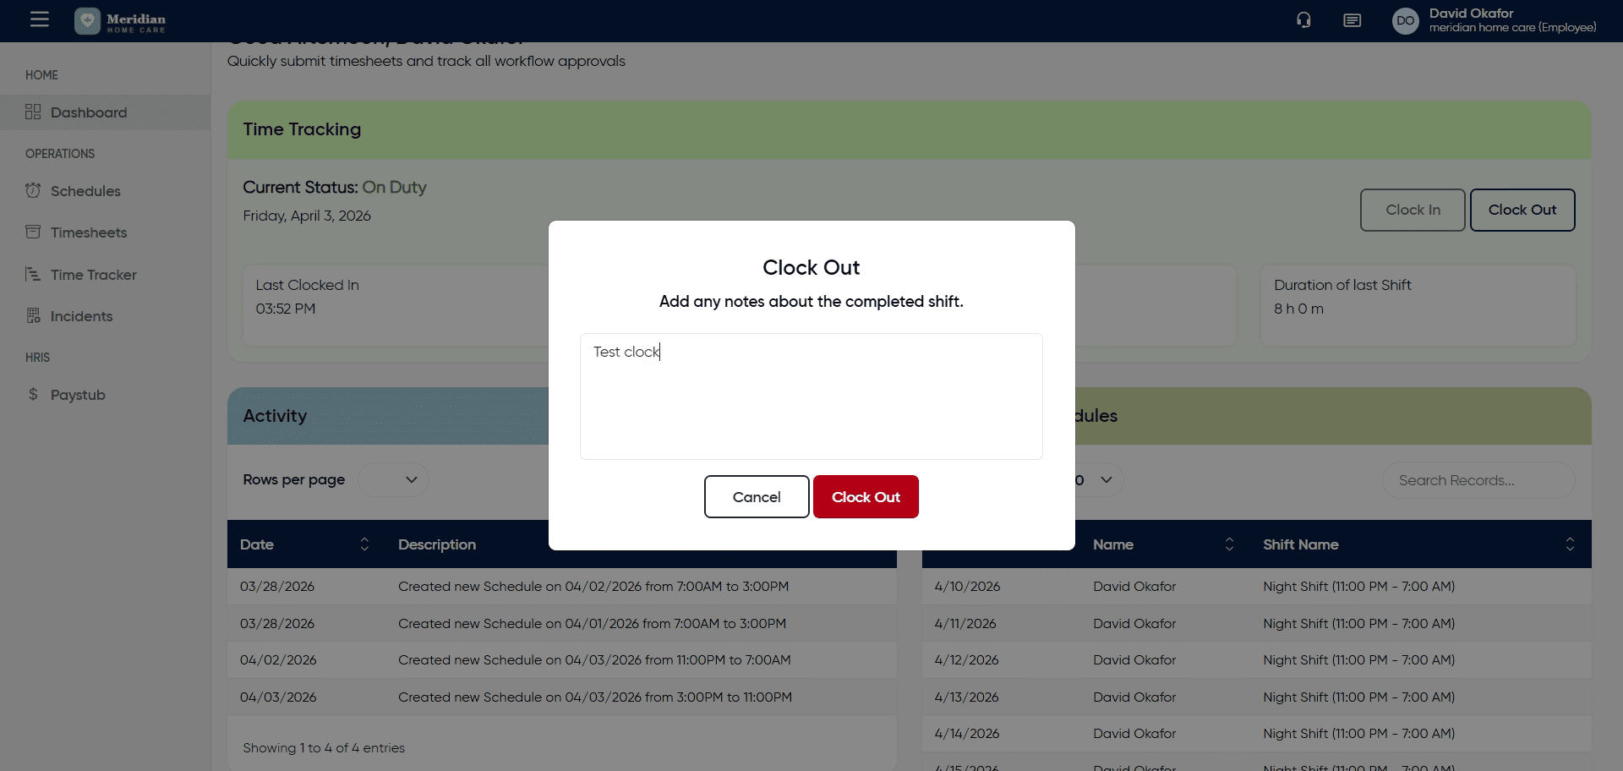
Task: Click the DO user avatar
Action: (1405, 21)
